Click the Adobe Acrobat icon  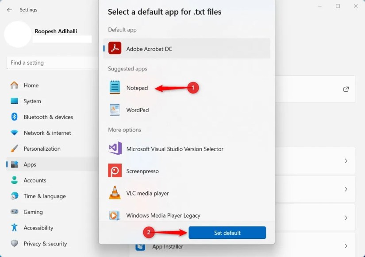pos(115,48)
